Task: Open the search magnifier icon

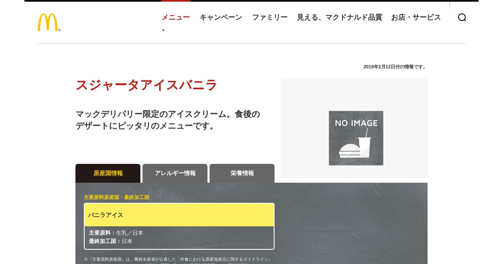Action: pos(462,17)
